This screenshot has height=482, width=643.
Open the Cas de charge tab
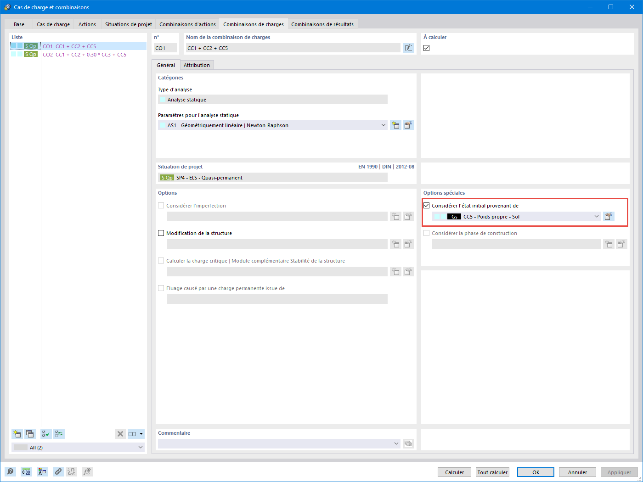pos(53,24)
